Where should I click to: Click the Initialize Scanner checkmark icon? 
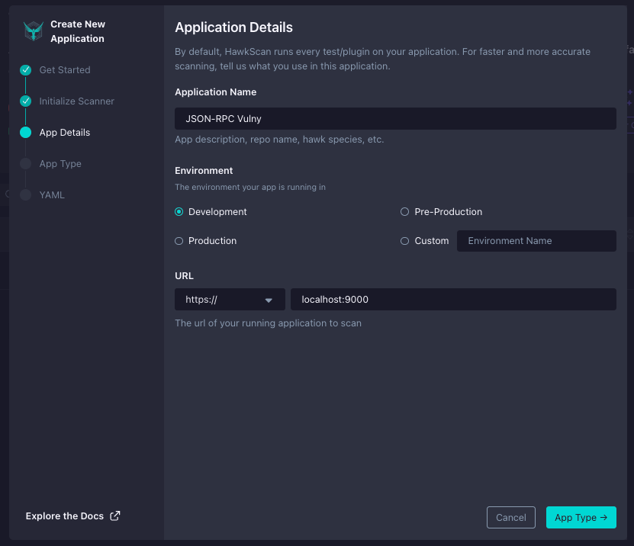tap(25, 101)
